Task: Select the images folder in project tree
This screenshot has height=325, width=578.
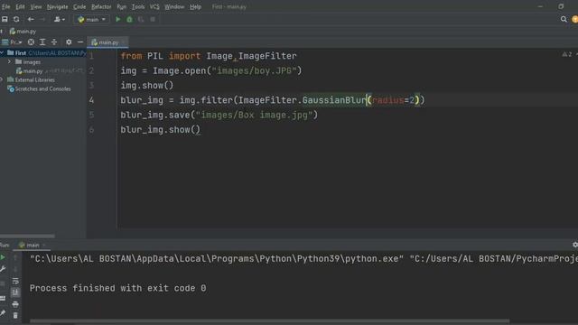Action: 28,62
